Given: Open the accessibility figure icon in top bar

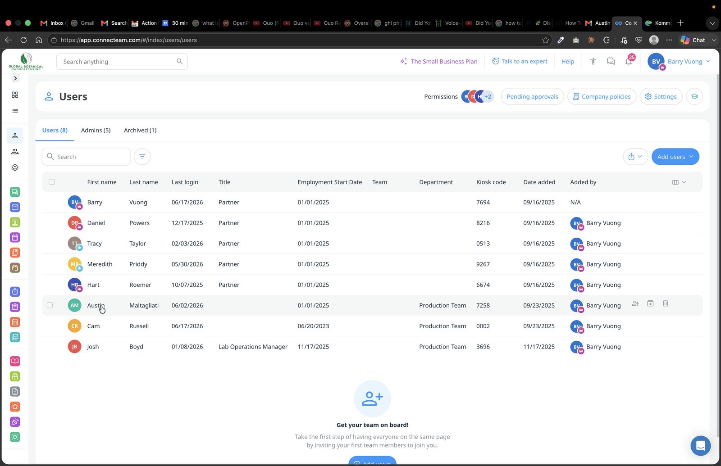Looking at the screenshot, I should pyautogui.click(x=593, y=61).
